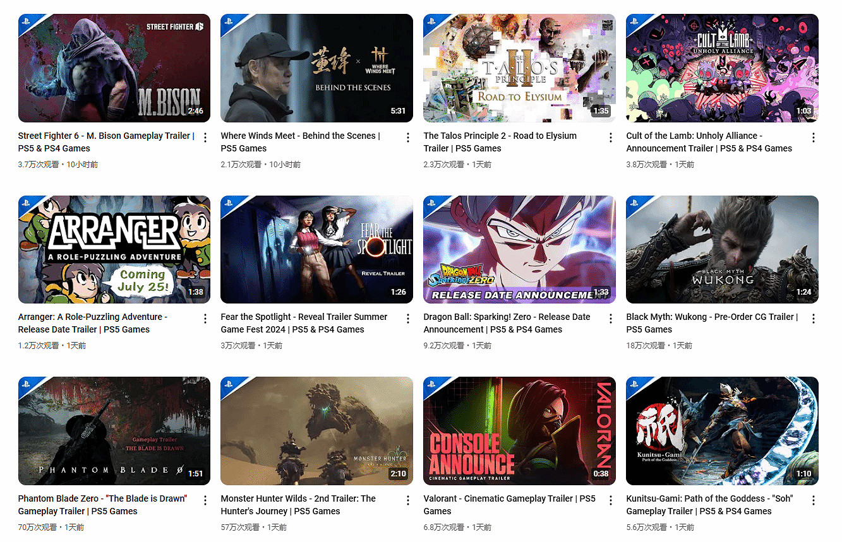This screenshot has height=542, width=842.
Task: Open more options for Arranger release date trailer
Action: (x=205, y=319)
